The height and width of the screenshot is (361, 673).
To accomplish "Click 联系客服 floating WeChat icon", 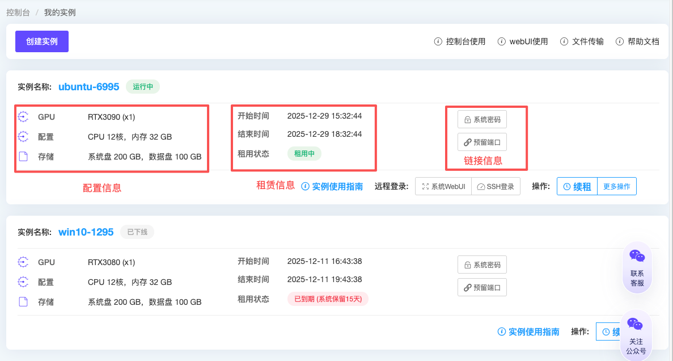I will tap(637, 267).
